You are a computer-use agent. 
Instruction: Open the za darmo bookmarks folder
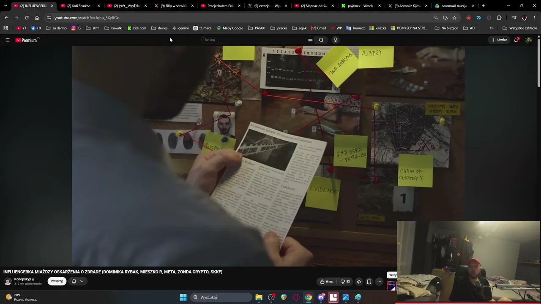pos(56,28)
